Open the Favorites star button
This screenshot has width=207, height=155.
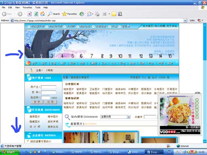70,14
